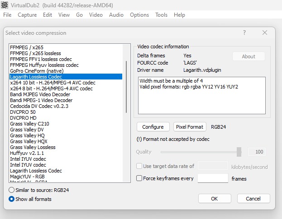The height and width of the screenshot is (219, 282).
Task: Select 'Grass Valley C210' codec
Action: (66, 124)
